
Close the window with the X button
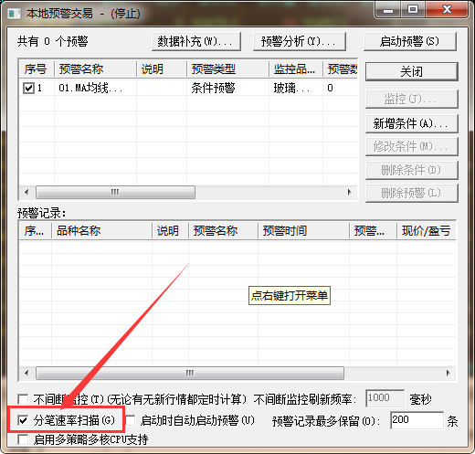[x=447, y=10]
